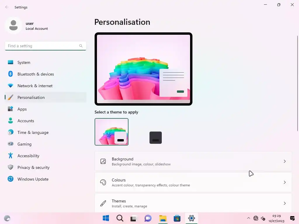
Task: Click the Network wifi icon in sidebar
Action: (x=11, y=85)
